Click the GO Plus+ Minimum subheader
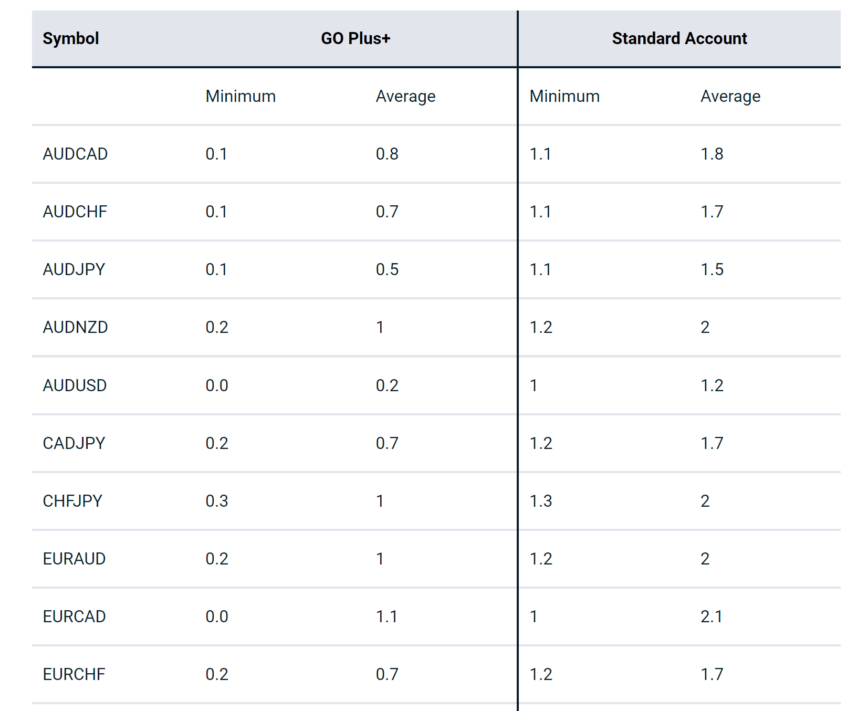This screenshot has width=857, height=711. point(241,96)
